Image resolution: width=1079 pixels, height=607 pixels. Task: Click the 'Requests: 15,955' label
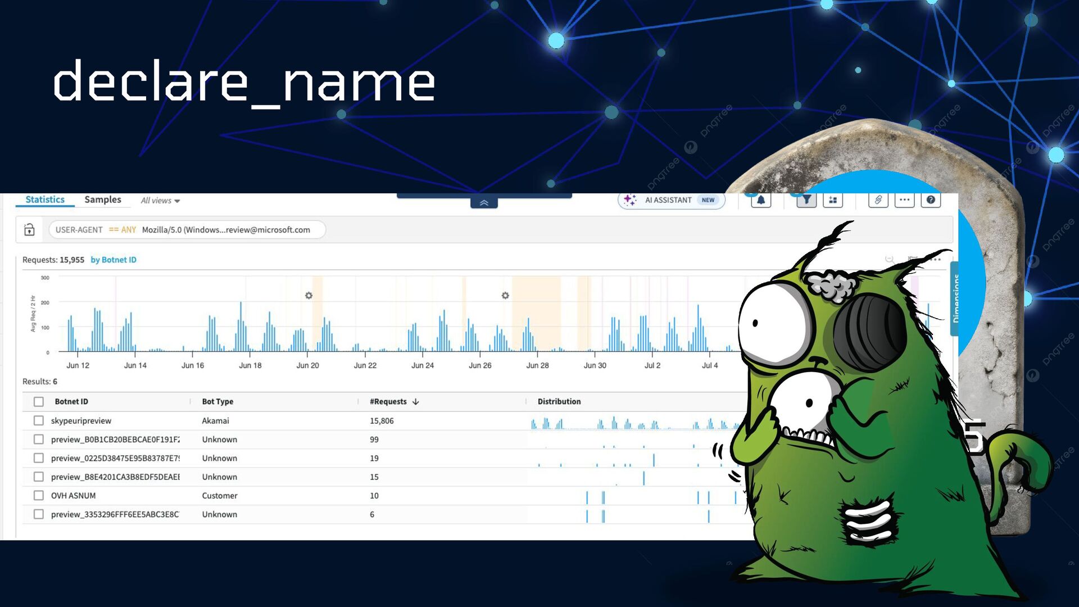(53, 260)
